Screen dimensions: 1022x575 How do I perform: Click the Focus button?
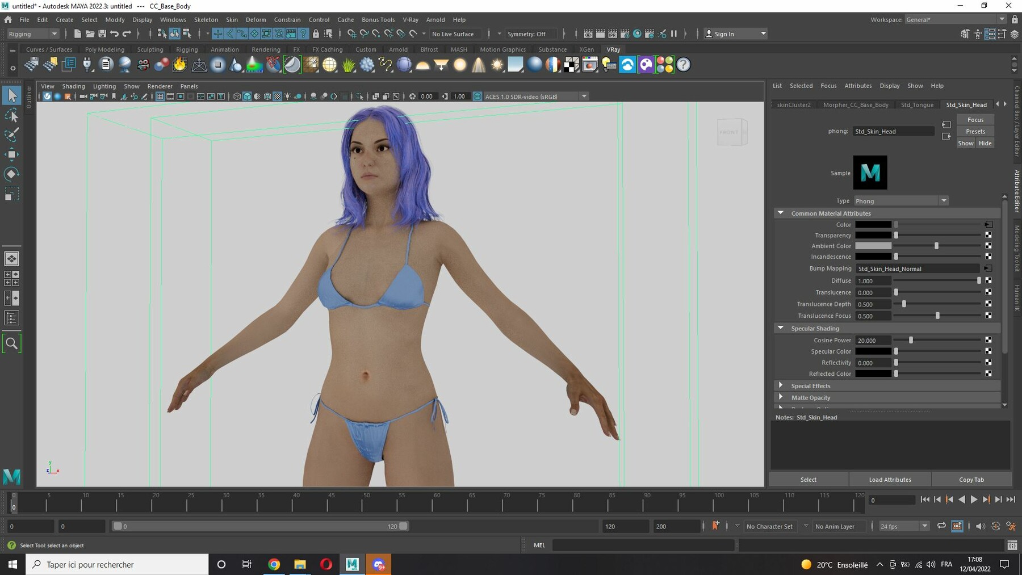coord(975,120)
